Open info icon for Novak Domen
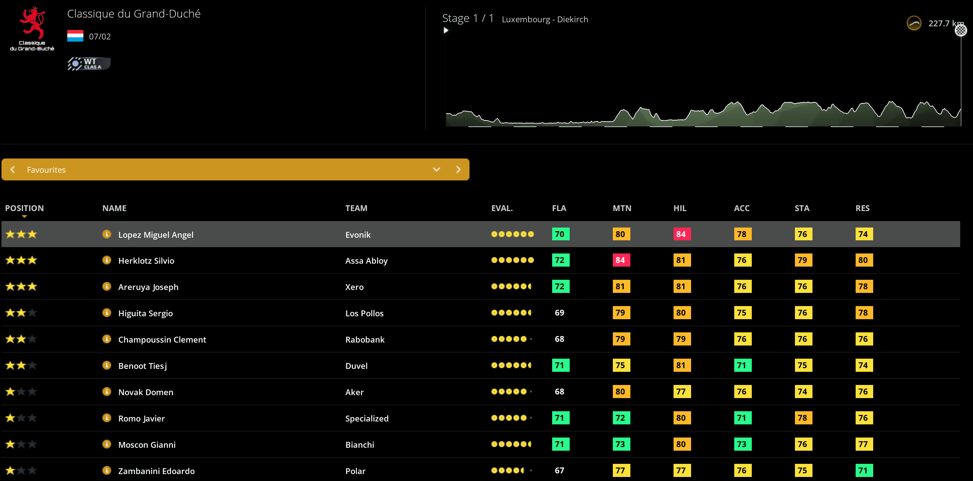This screenshot has width=973, height=481. [106, 392]
